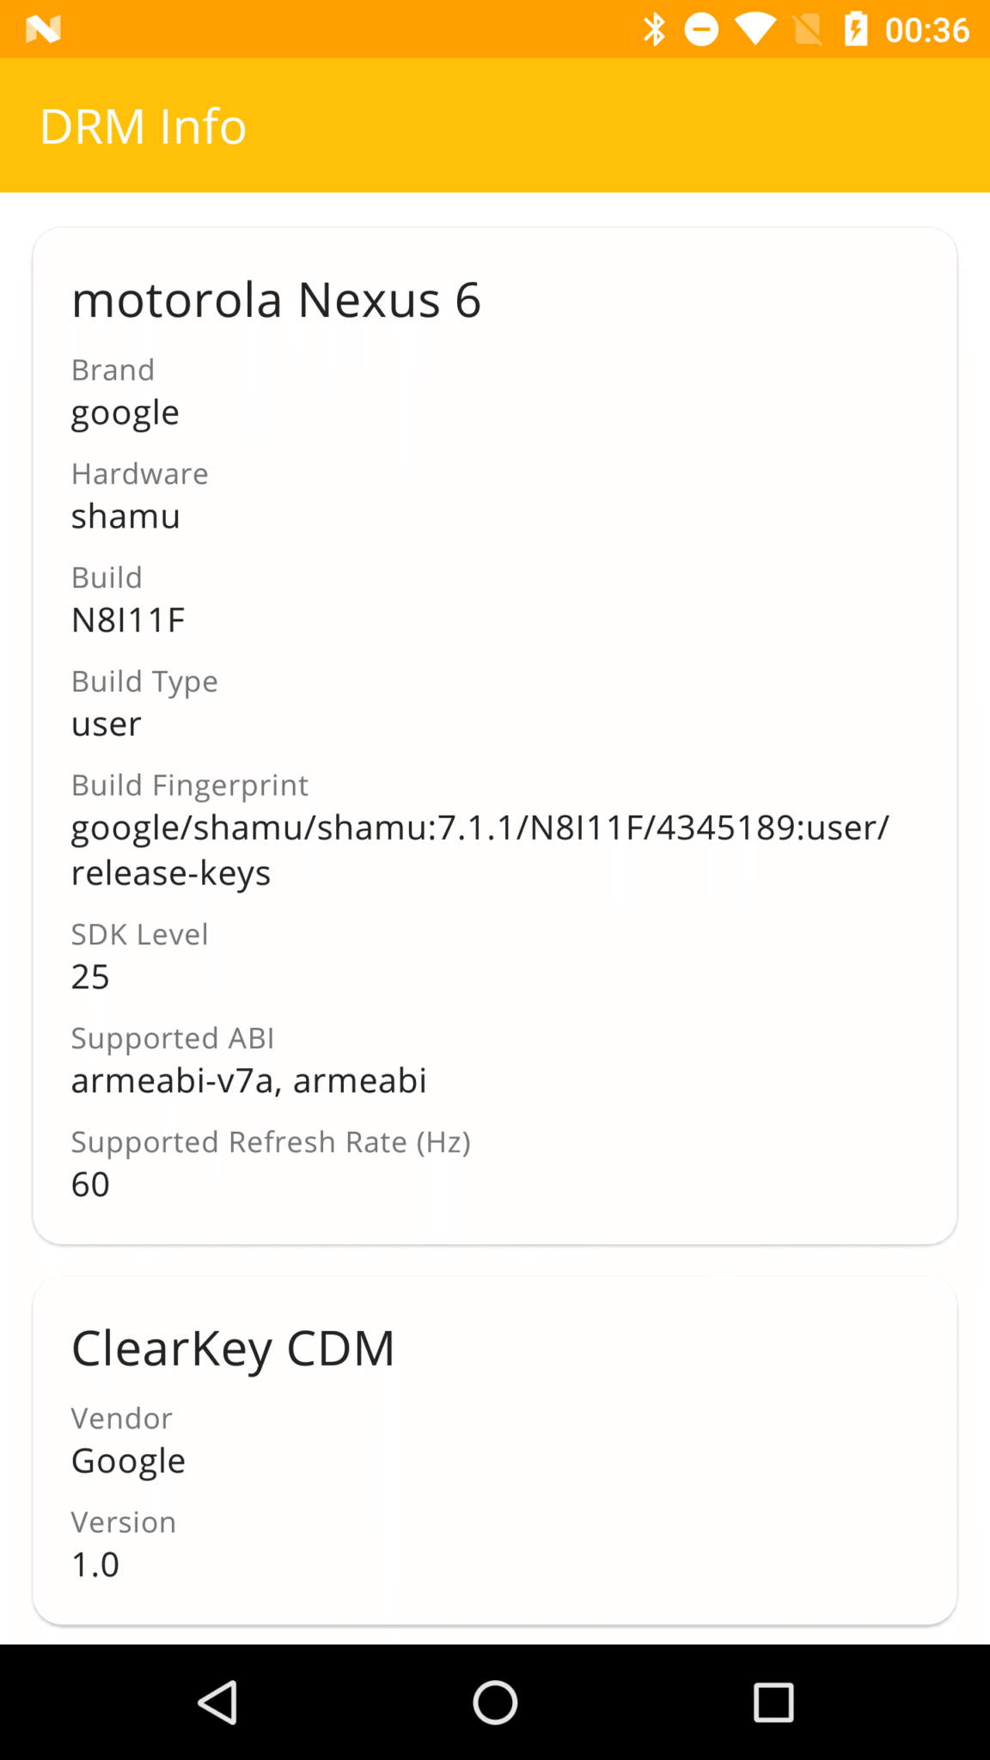Tap the Recent apps navigation button

click(772, 1702)
